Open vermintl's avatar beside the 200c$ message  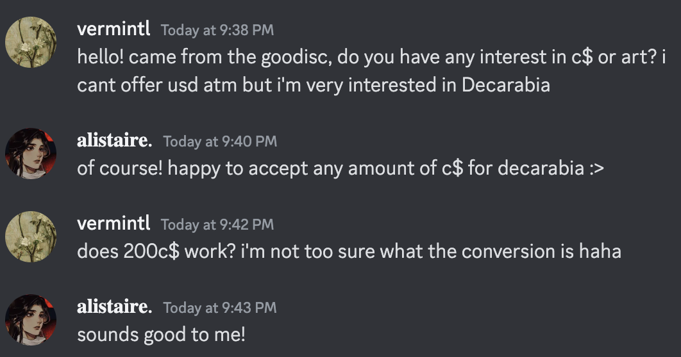point(31,237)
